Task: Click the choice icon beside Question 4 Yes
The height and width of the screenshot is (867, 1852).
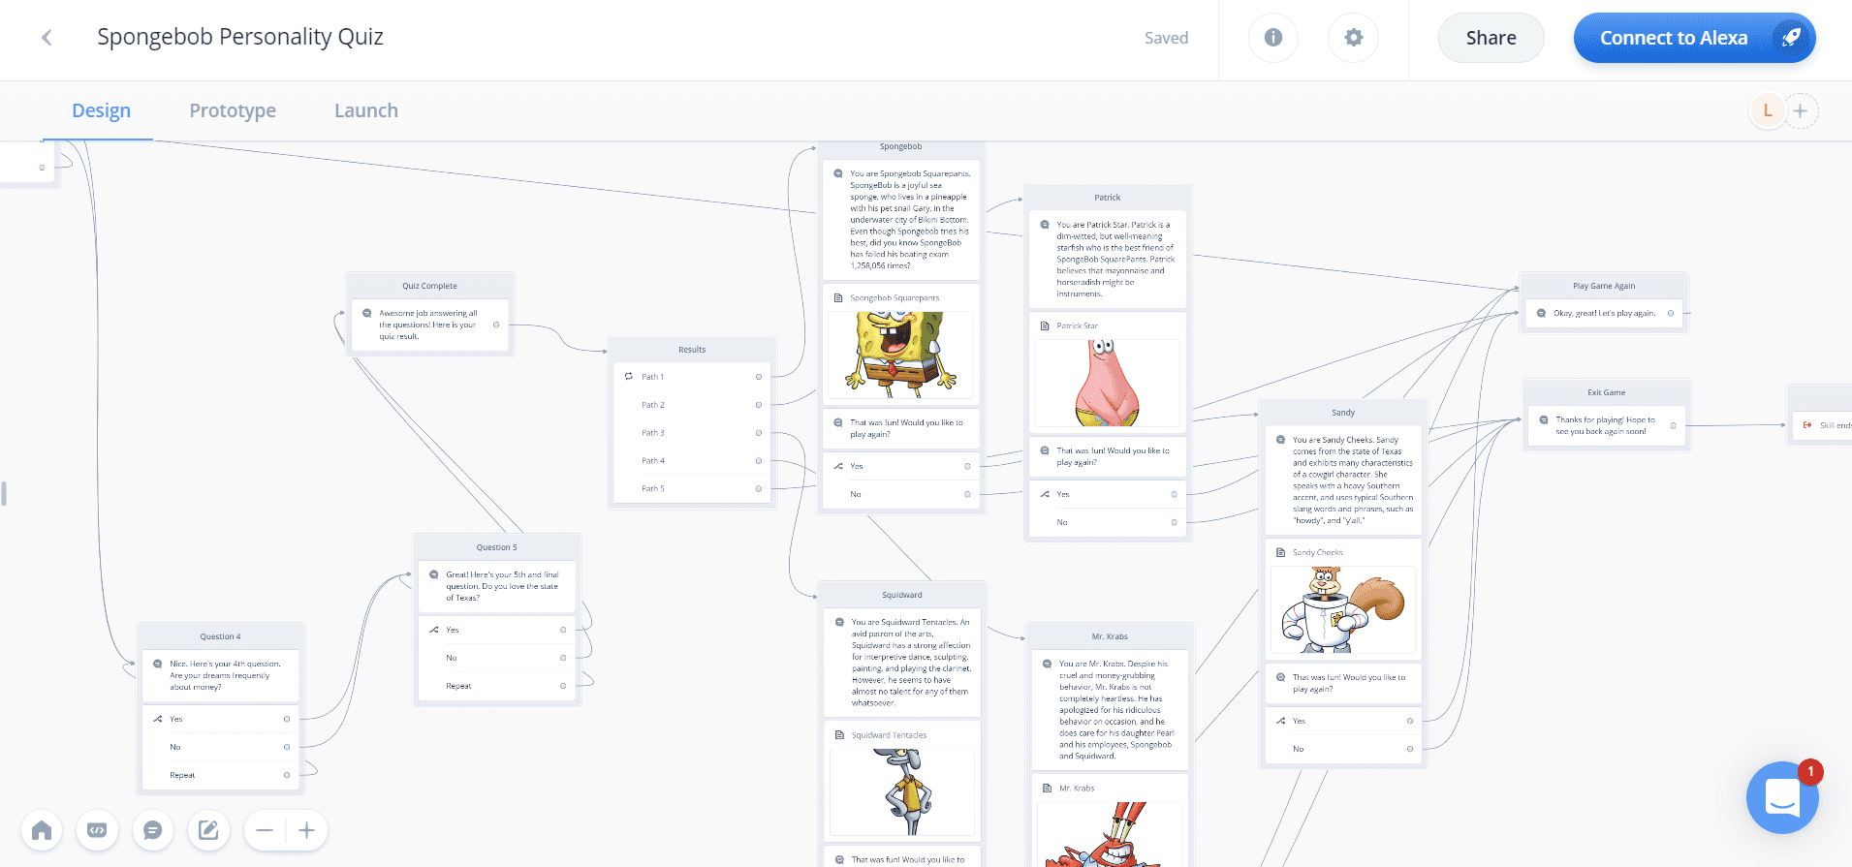Action: 158,719
